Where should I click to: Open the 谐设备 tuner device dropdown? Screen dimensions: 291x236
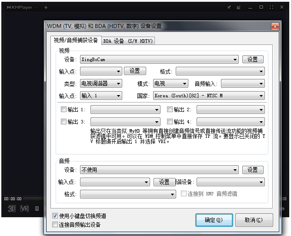231,182
